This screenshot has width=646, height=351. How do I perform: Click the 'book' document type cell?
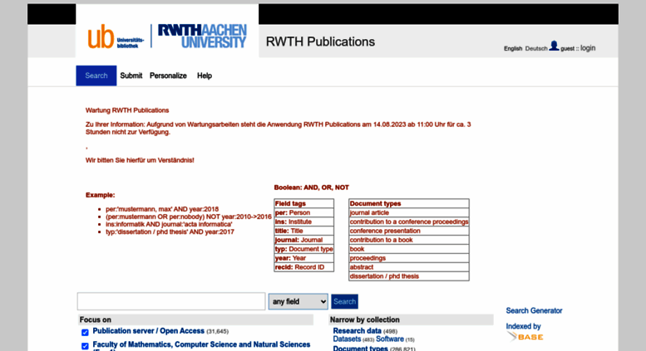[x=409, y=249]
